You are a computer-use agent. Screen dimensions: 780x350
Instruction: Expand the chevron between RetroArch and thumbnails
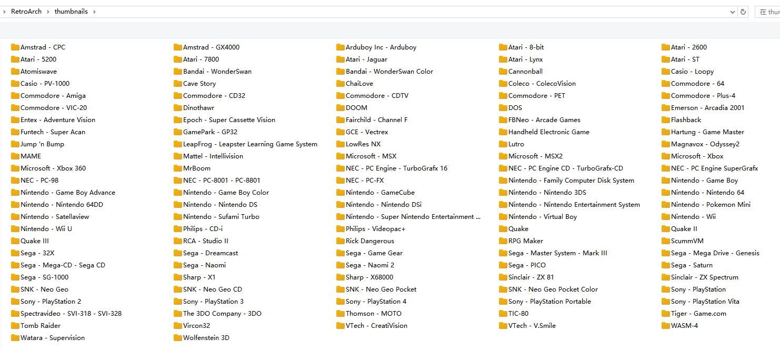tap(48, 12)
